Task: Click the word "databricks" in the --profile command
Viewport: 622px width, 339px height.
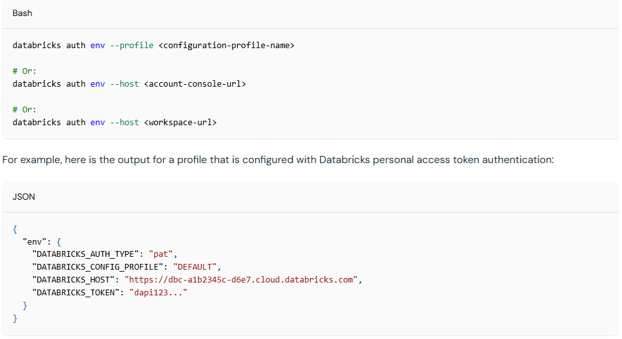Action: pyautogui.click(x=37, y=46)
